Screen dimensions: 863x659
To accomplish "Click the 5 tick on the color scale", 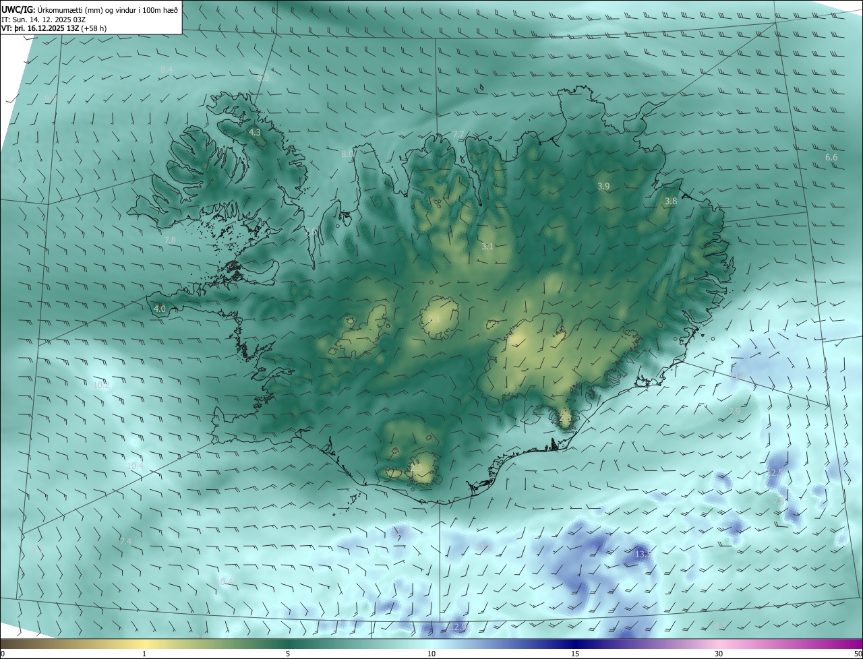I will pos(288,654).
